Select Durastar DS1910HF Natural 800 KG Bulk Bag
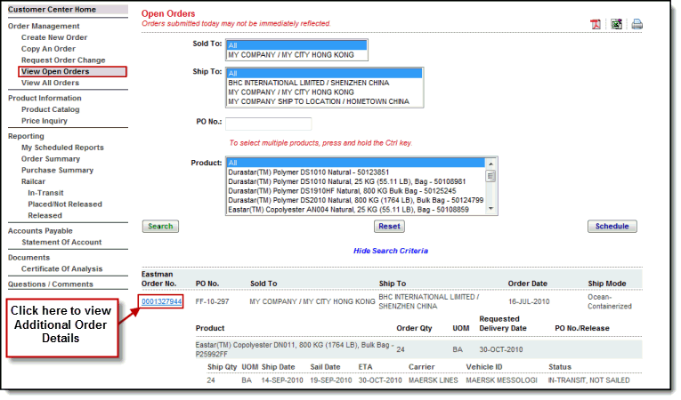This screenshot has width=681, height=400. (356, 191)
